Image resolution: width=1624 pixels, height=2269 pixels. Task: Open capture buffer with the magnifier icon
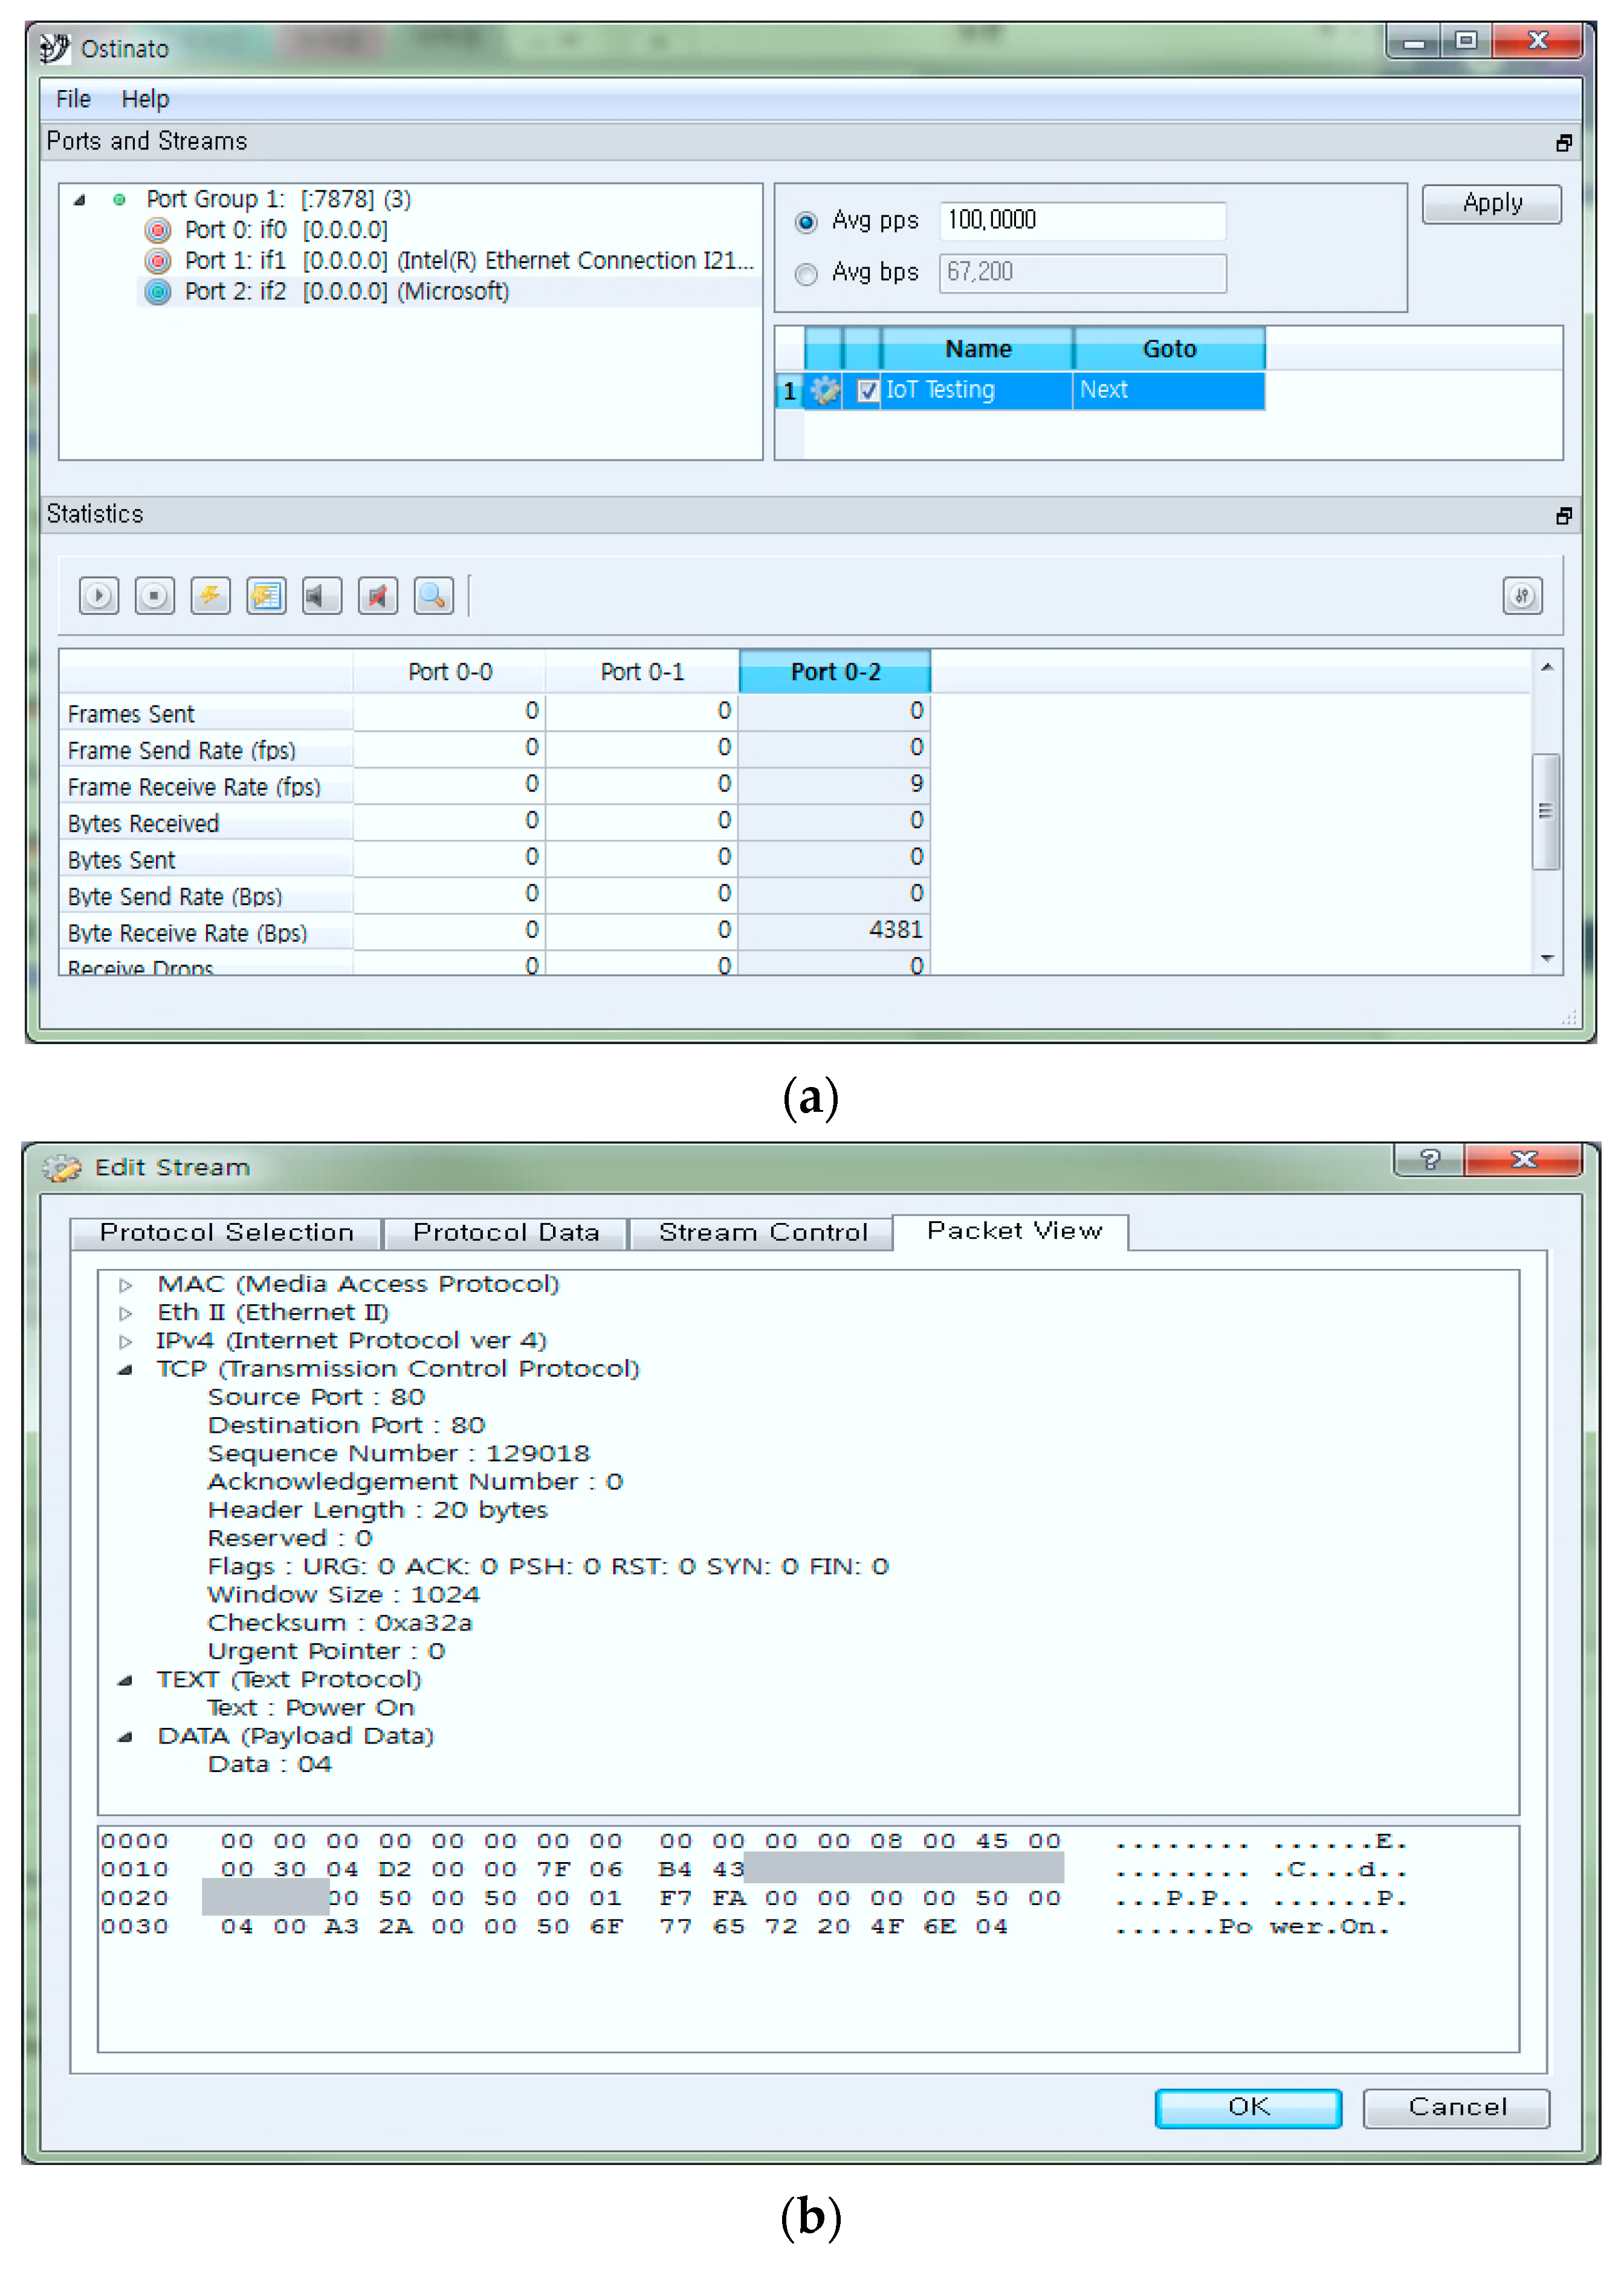(x=434, y=596)
